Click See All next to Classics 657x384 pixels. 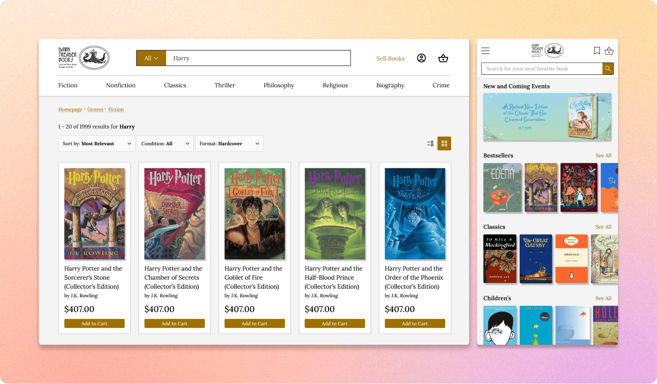(x=603, y=227)
